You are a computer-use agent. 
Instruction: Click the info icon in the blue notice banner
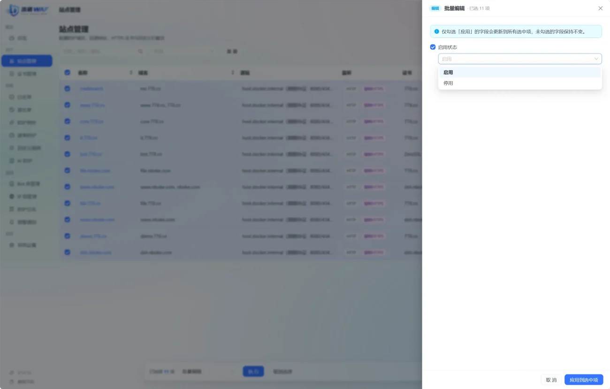(436, 31)
